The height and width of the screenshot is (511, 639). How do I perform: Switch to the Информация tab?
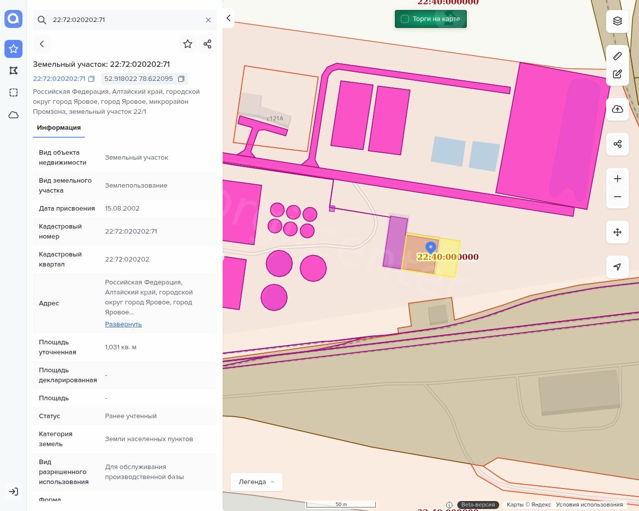[59, 128]
